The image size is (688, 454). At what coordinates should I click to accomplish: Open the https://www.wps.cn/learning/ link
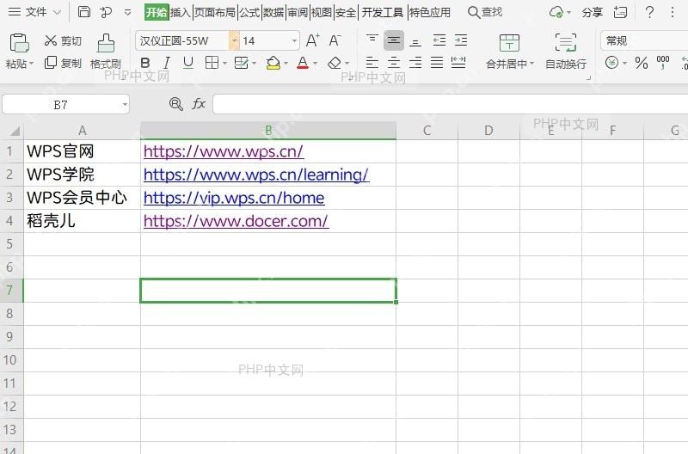[256, 175]
